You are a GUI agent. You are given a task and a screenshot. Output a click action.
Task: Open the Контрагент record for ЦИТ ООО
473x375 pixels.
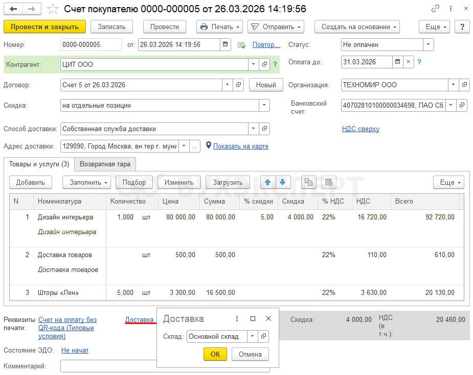[x=265, y=65]
